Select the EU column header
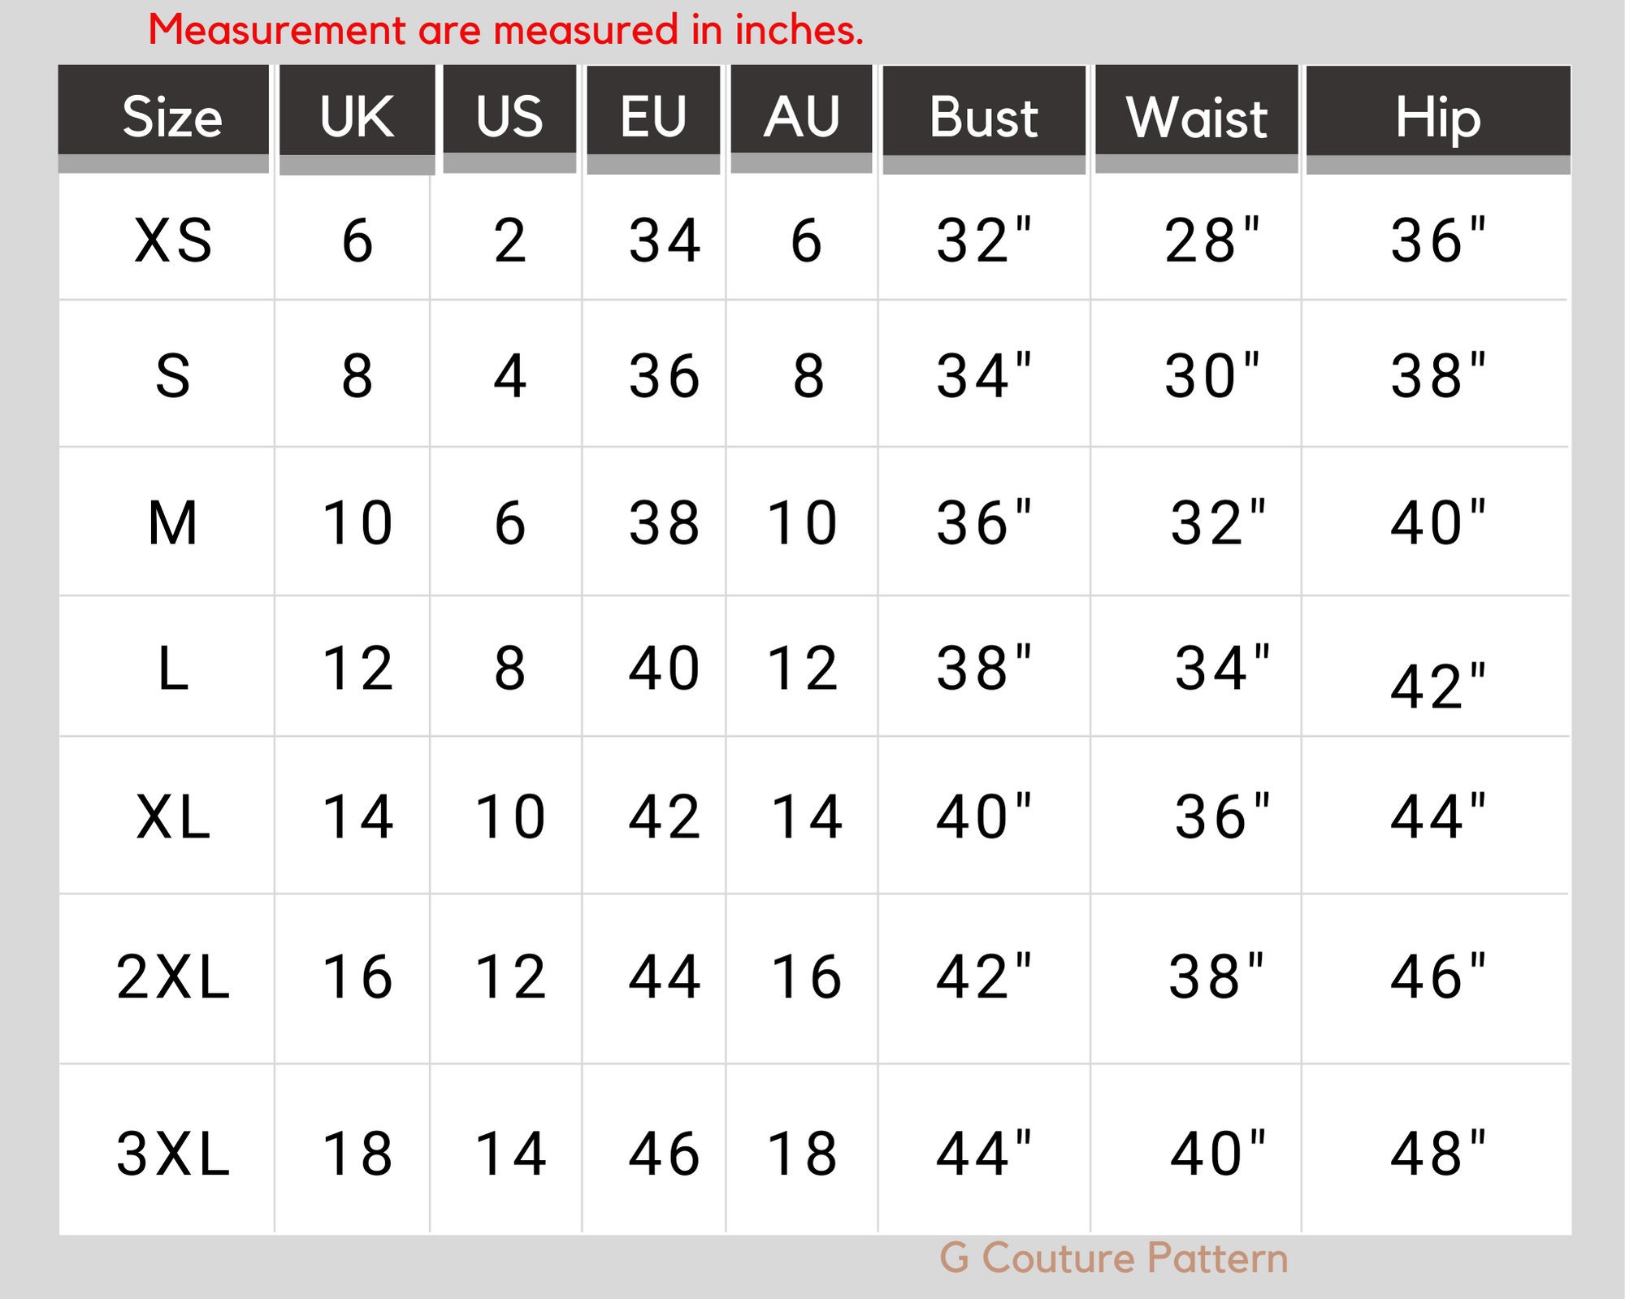This screenshot has width=1625, height=1299. coord(653,117)
